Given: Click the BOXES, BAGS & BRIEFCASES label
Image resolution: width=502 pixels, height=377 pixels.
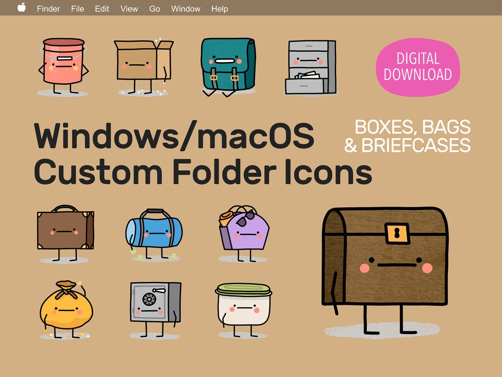Looking at the screenshot, I should 412,136.
